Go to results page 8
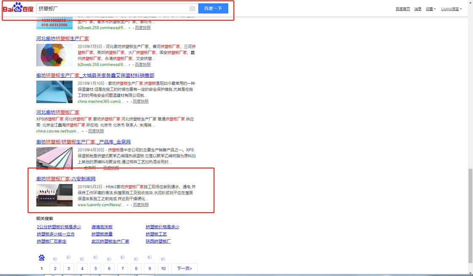 pos(136,268)
